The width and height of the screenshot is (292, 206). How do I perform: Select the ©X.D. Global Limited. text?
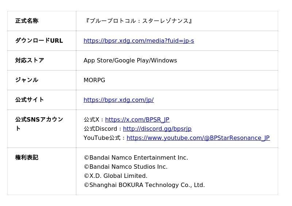pyautogui.click(x=116, y=176)
